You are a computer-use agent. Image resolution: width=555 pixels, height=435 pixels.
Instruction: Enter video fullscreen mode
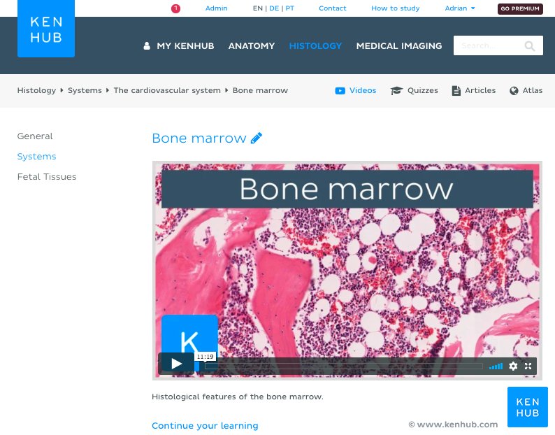pyautogui.click(x=528, y=366)
